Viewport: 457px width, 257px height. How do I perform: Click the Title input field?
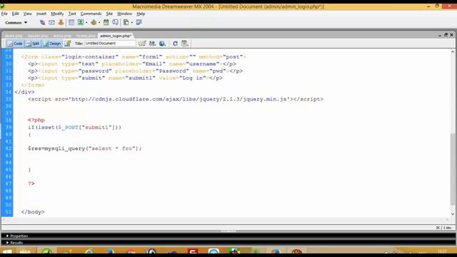pyautogui.click(x=110, y=44)
